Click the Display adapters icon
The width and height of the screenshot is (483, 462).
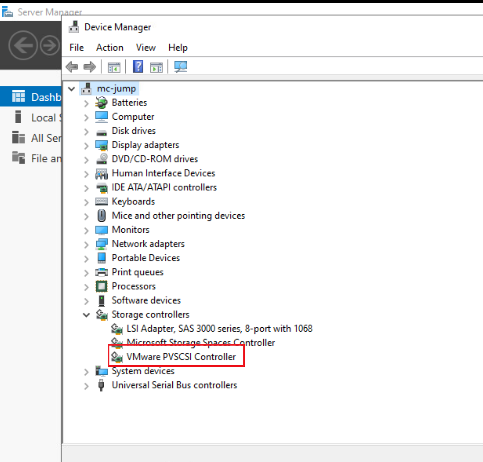[x=101, y=145]
